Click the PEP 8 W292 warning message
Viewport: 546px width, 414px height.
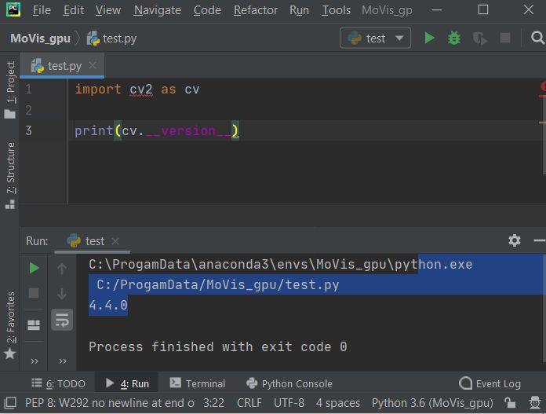(110, 403)
